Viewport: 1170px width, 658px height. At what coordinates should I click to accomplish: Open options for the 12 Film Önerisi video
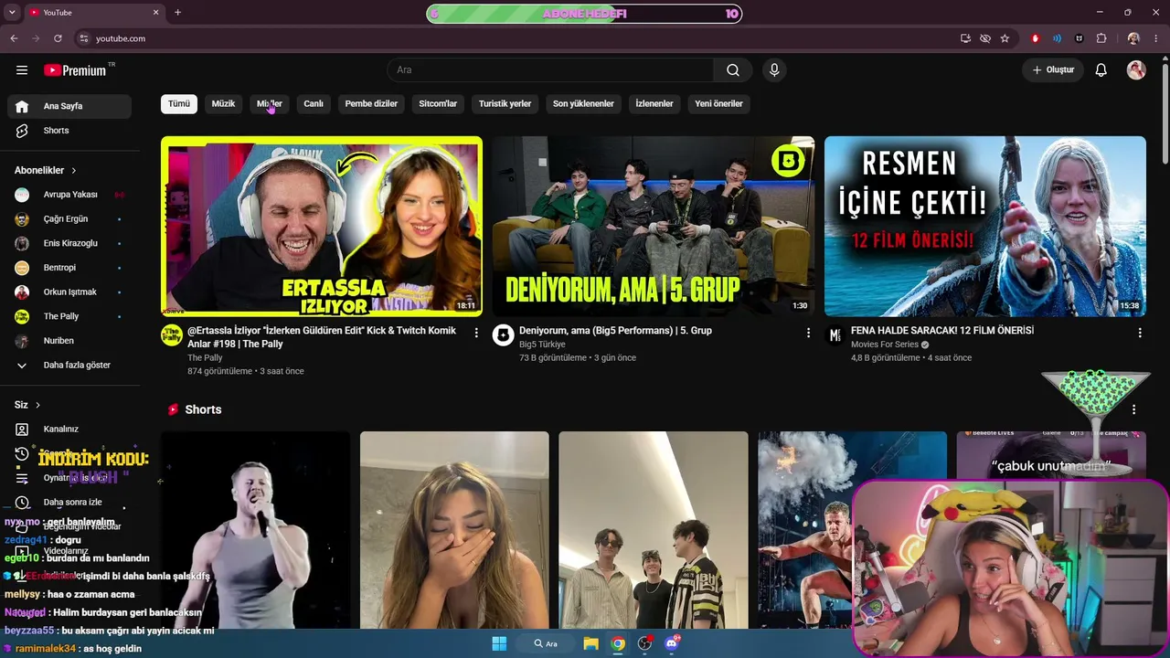(x=1140, y=334)
